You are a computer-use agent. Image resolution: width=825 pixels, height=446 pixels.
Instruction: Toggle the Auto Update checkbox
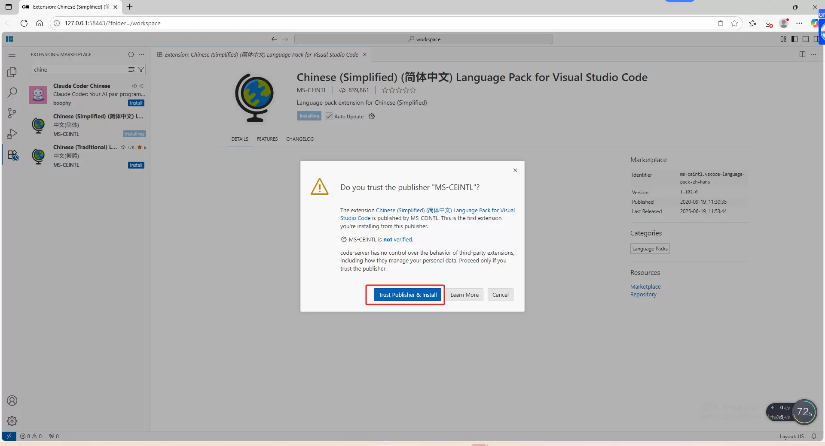coord(329,117)
